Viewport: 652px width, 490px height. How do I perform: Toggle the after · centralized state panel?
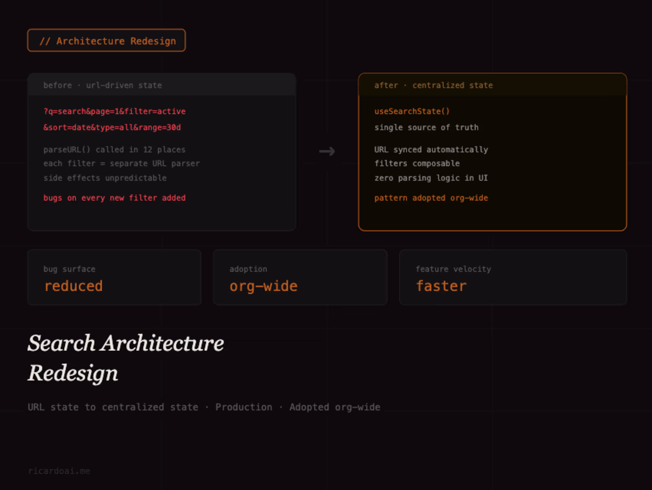[493, 151]
